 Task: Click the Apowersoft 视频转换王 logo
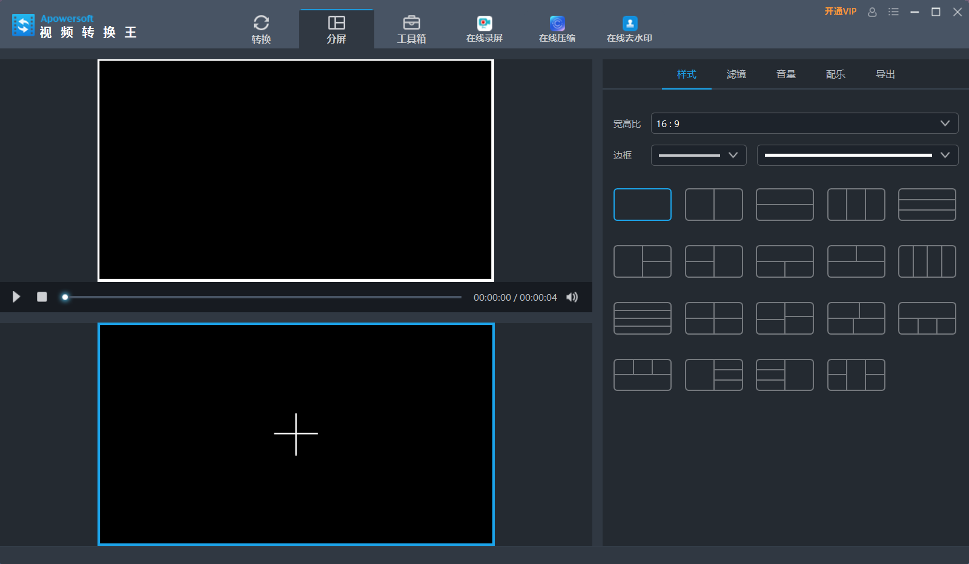tap(74, 26)
